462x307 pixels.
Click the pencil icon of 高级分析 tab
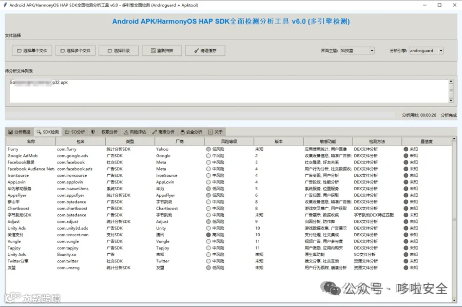[x=155, y=132]
